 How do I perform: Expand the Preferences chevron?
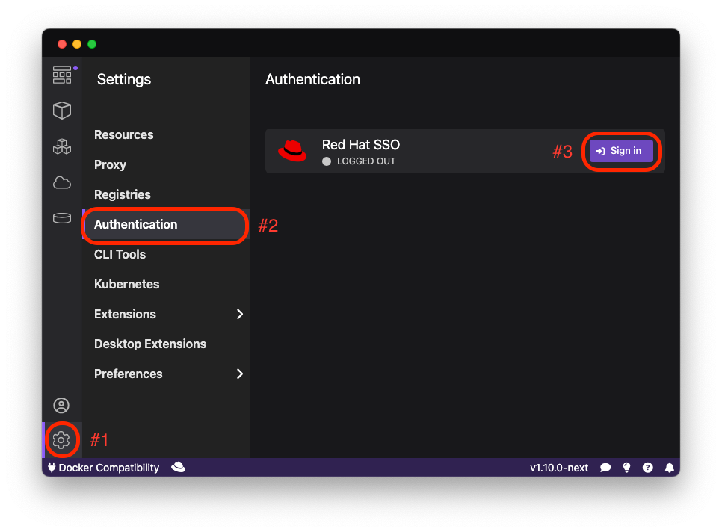[239, 374]
